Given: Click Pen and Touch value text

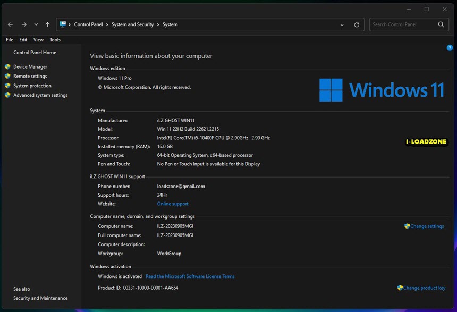Looking at the screenshot, I should 208,164.
